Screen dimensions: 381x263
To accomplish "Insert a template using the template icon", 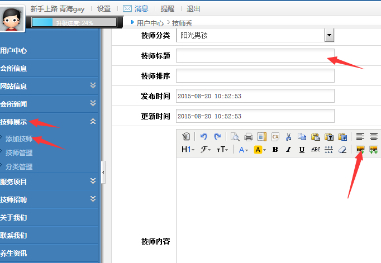I will coord(262,137).
